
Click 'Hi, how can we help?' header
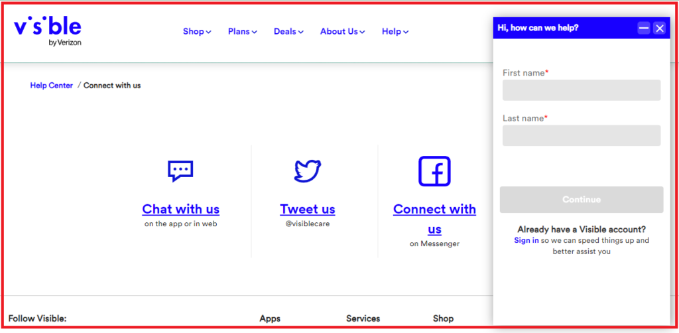538,28
